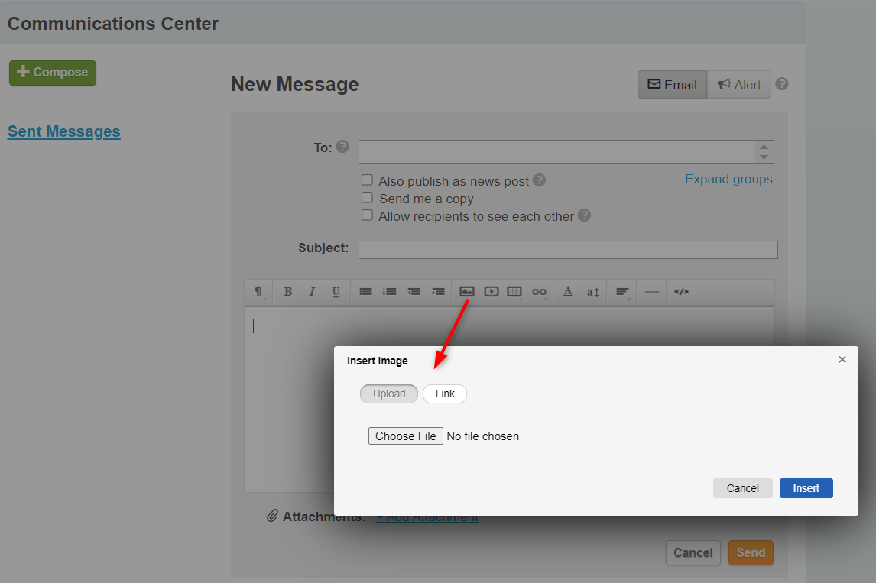The width and height of the screenshot is (876, 583).
Task: Expand the text alignment dropdown
Action: click(623, 292)
